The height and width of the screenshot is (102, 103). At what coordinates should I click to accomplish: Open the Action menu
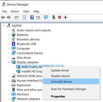[x=15, y=11]
